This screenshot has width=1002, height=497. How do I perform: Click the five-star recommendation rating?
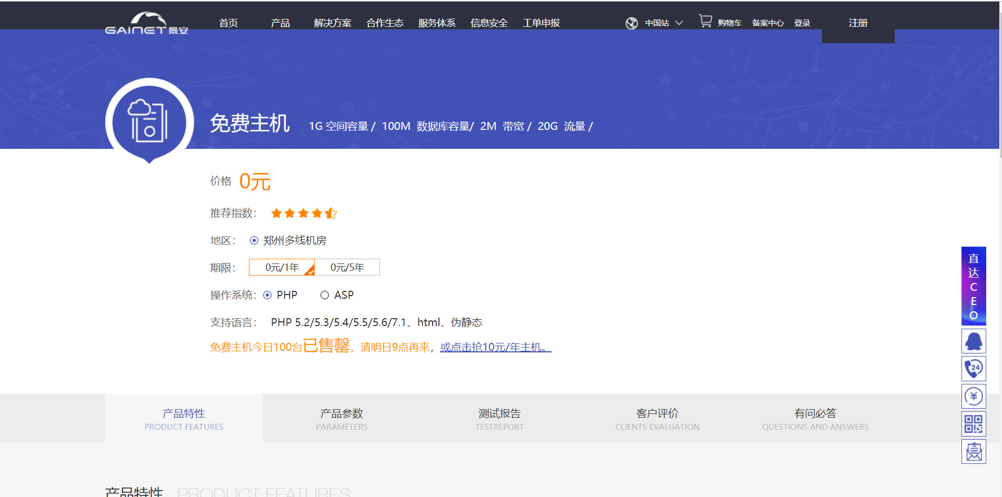pyautogui.click(x=304, y=213)
